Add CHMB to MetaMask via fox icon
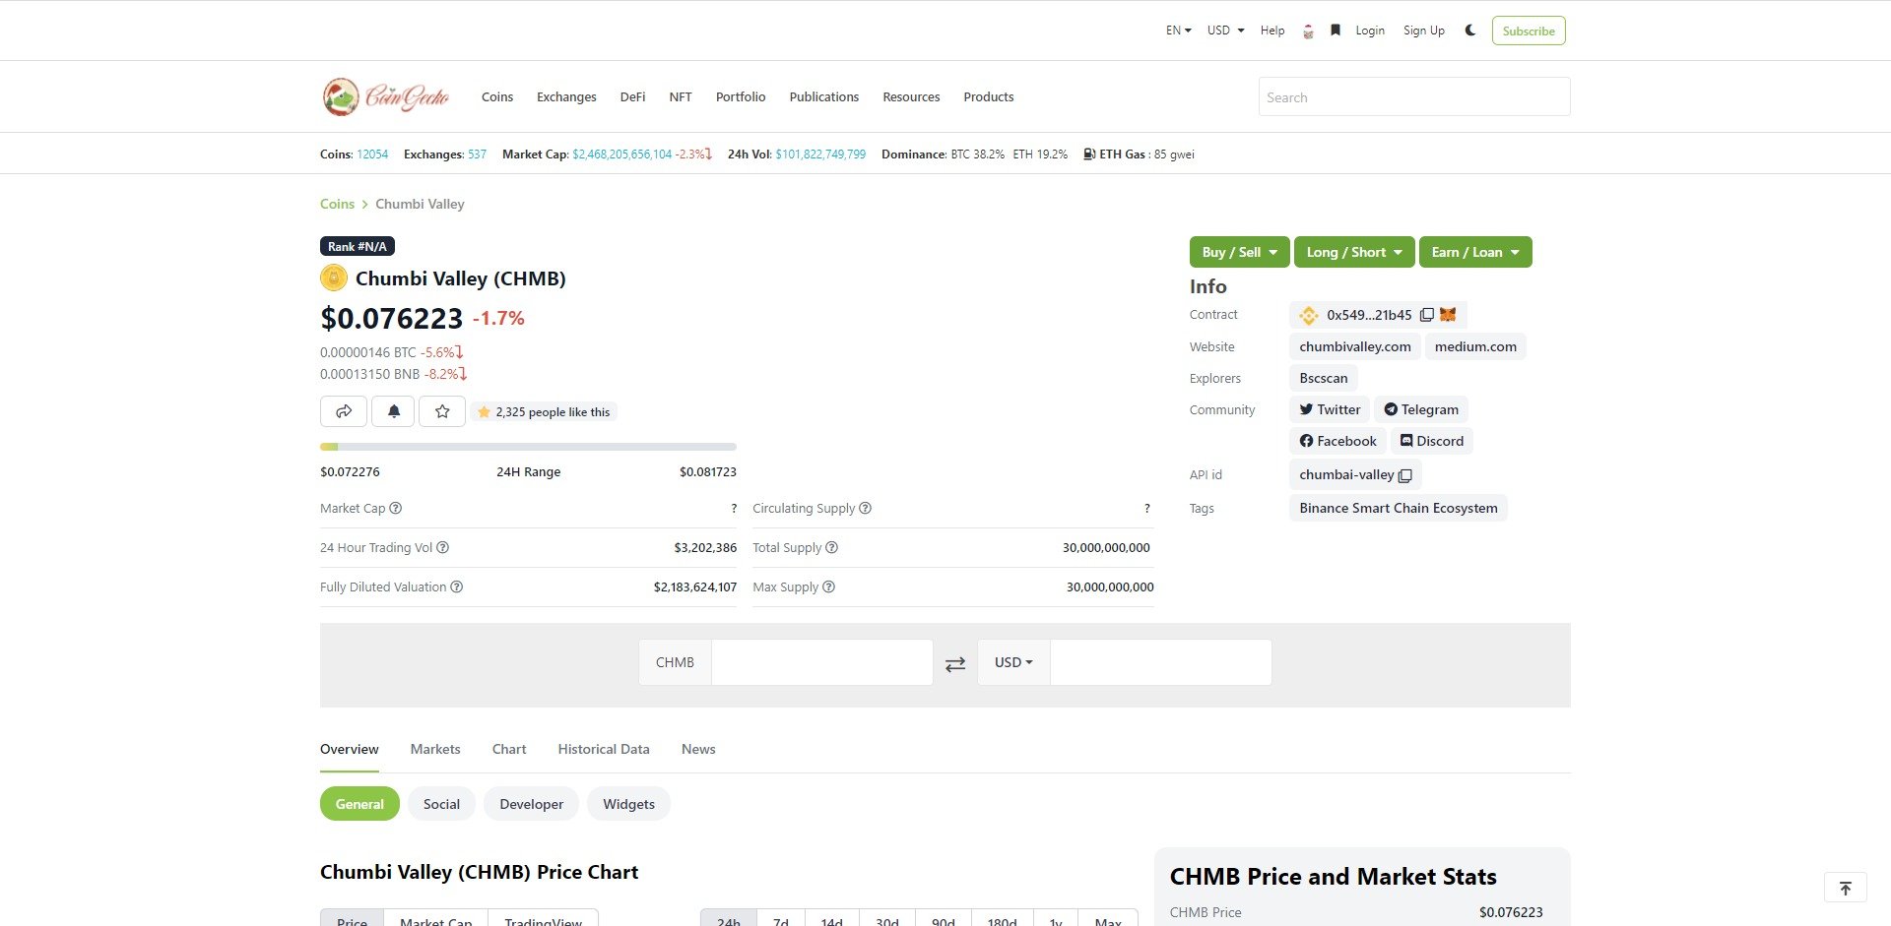This screenshot has width=1891, height=926. [1448, 314]
